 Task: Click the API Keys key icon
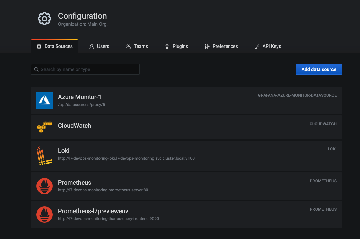(257, 47)
